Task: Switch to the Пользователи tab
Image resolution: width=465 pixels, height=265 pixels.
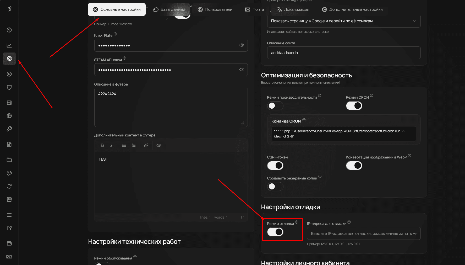Action: coord(215,9)
